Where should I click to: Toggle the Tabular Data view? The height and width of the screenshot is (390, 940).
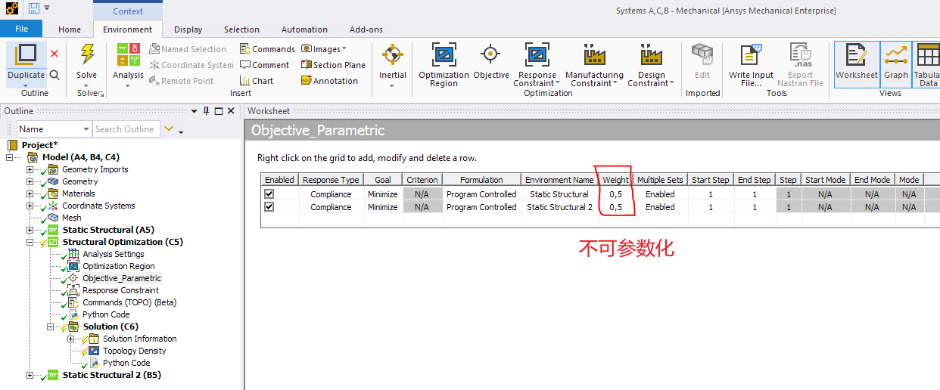point(928,65)
